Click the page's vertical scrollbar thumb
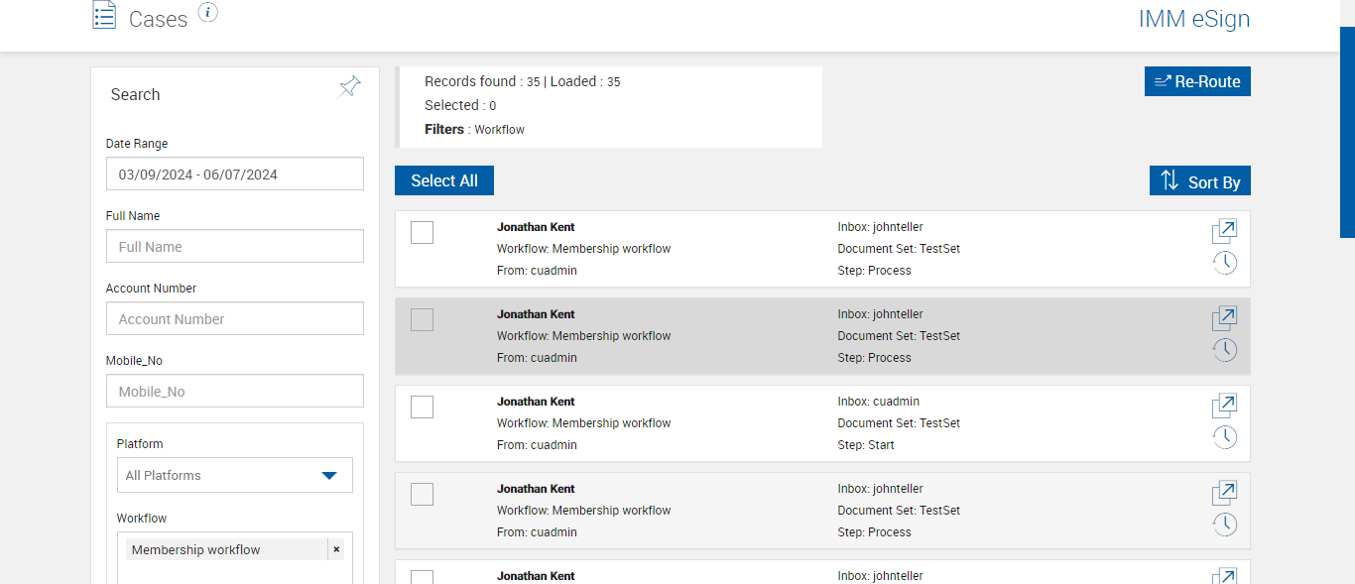The image size is (1355, 584). (x=1347, y=132)
